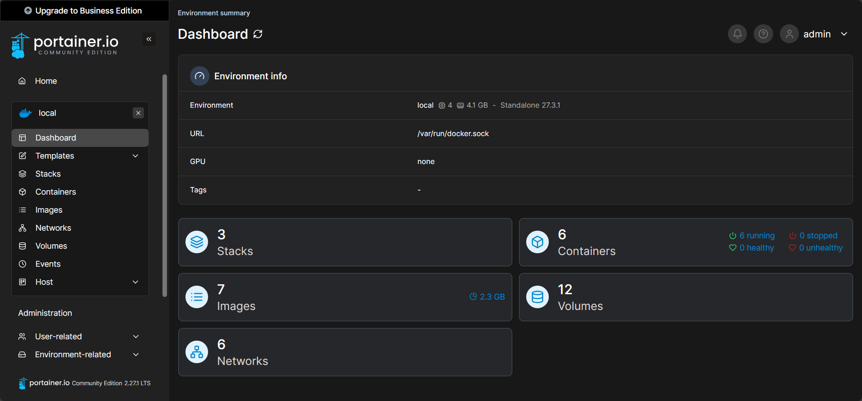
Task: Open Home in the sidebar
Action: point(46,81)
